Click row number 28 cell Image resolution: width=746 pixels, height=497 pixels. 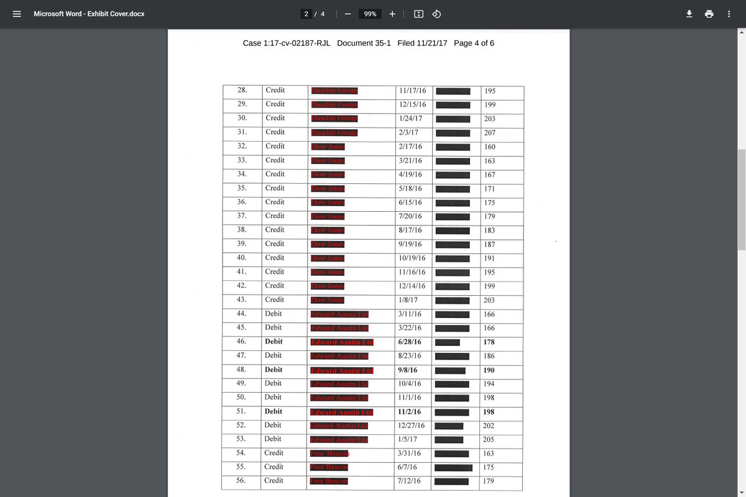(x=242, y=90)
